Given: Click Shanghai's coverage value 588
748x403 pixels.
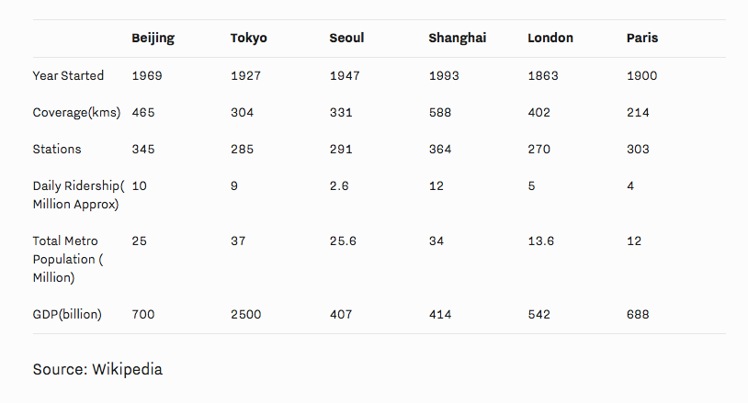Looking at the screenshot, I should point(440,112).
